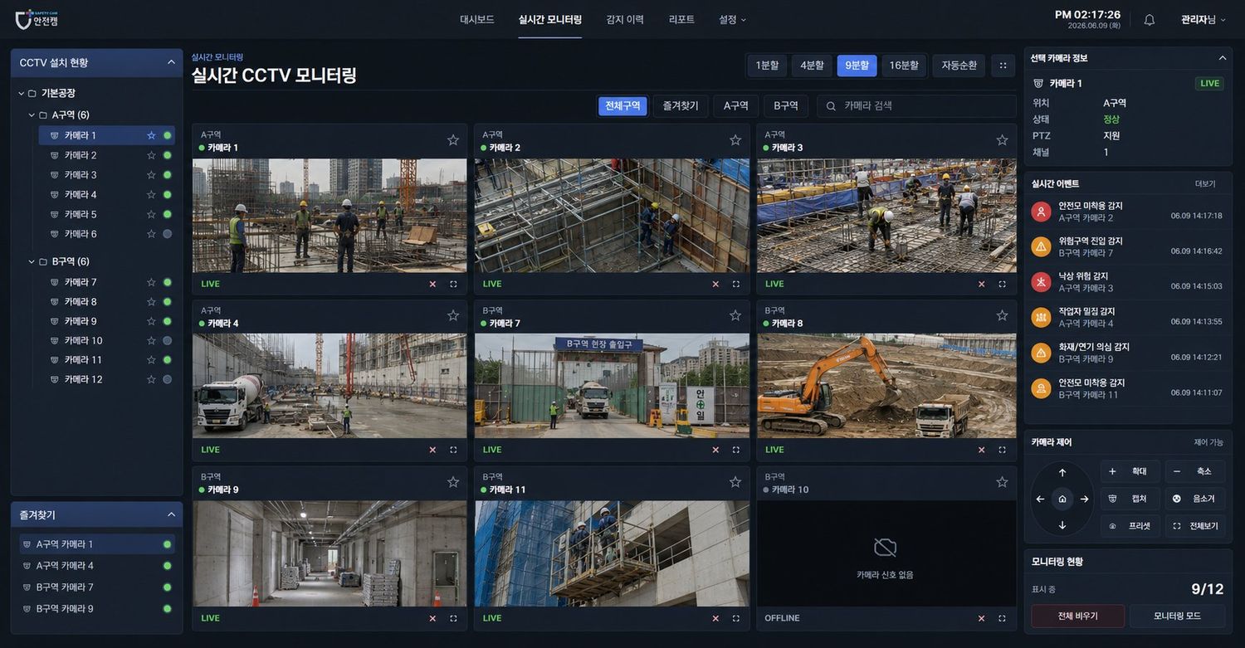Switch to 16분할 layout

(904, 66)
